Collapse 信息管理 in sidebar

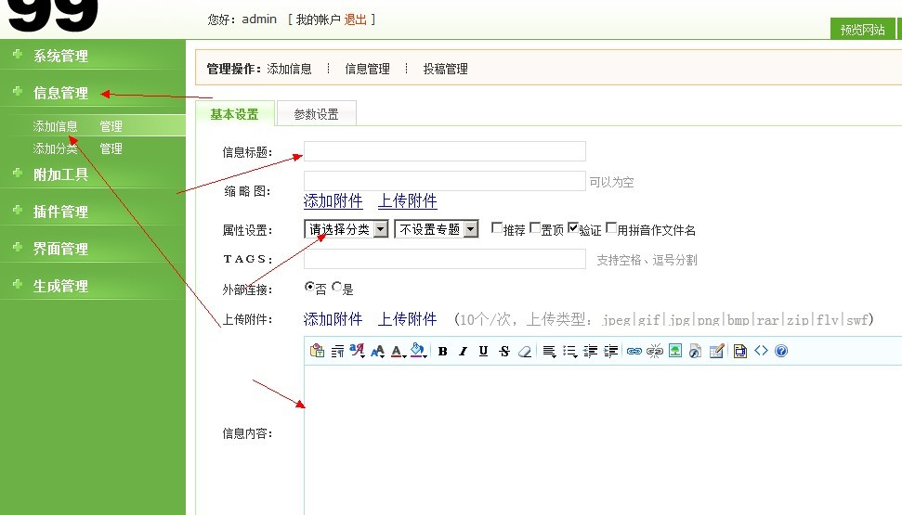click(60, 93)
